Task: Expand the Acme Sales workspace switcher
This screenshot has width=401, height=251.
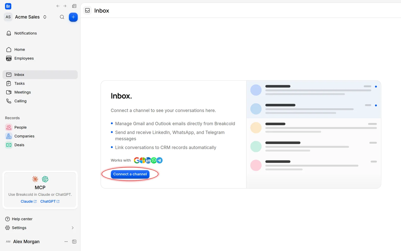Action: pyautogui.click(x=45, y=17)
